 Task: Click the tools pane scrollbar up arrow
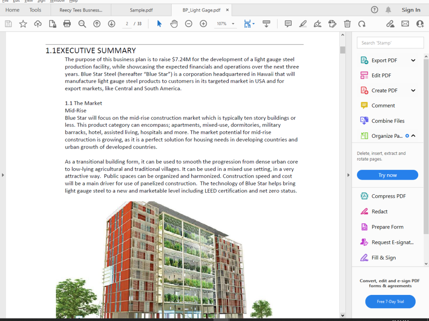[426, 56]
